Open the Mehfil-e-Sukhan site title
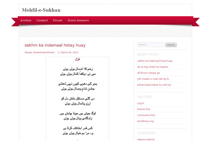The image size is (211, 141). tap(41, 10)
